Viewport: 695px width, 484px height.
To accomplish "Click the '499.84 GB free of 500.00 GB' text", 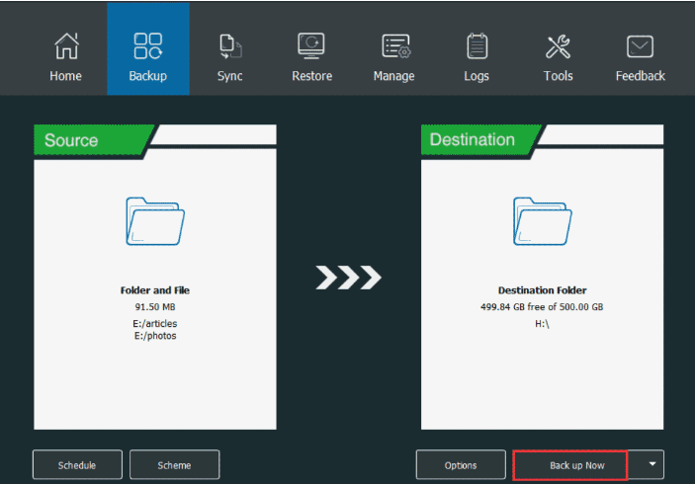I will click(x=542, y=307).
